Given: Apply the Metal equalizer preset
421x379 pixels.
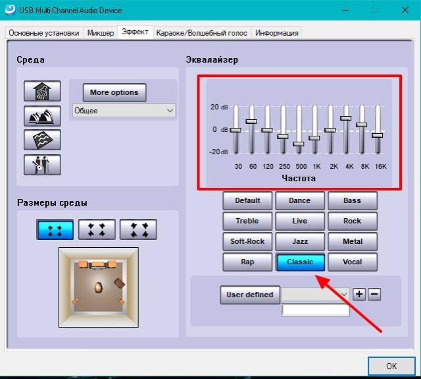Looking at the screenshot, I should tap(353, 241).
